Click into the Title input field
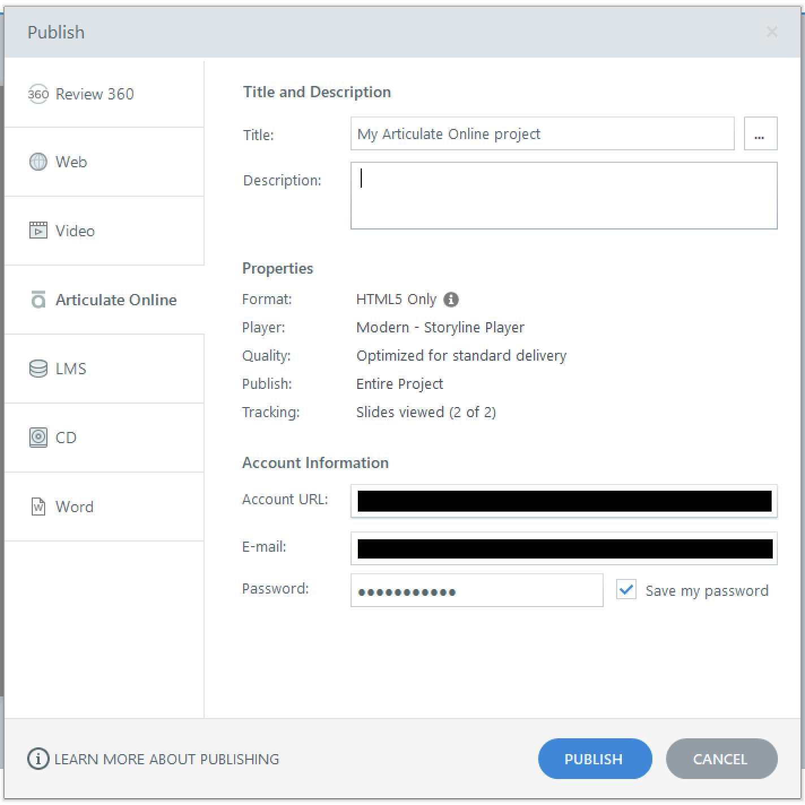Screen dimensions: 805x805 pos(542,133)
